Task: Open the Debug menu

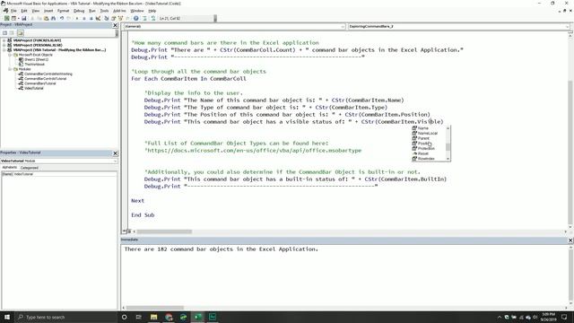Action: 79,11
